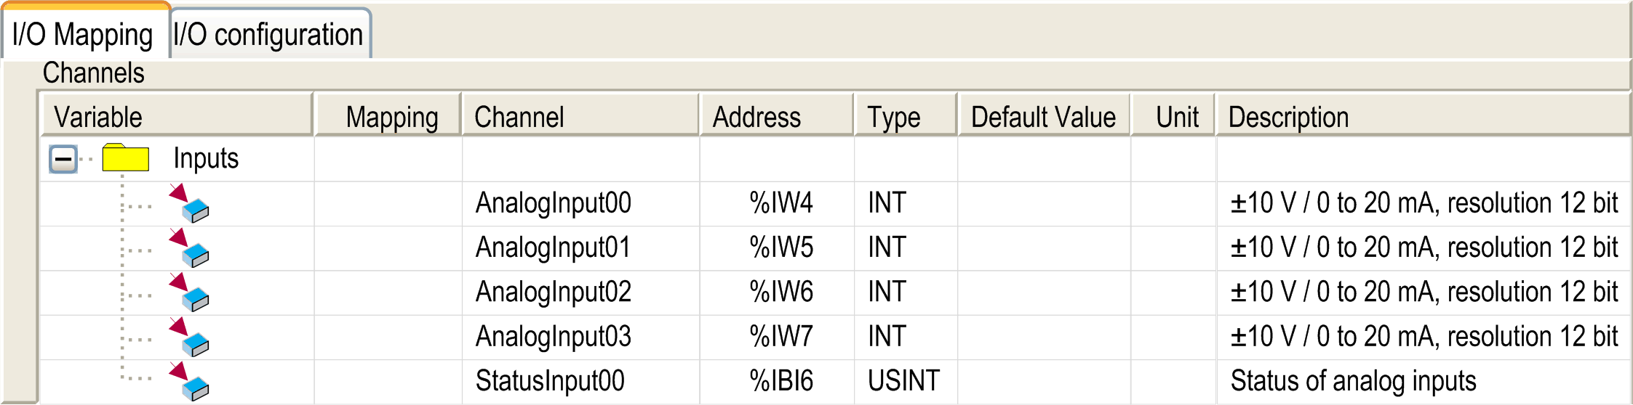Image resolution: width=1633 pixels, height=405 pixels.
Task: Click the Mapping column header
Action: point(392,117)
